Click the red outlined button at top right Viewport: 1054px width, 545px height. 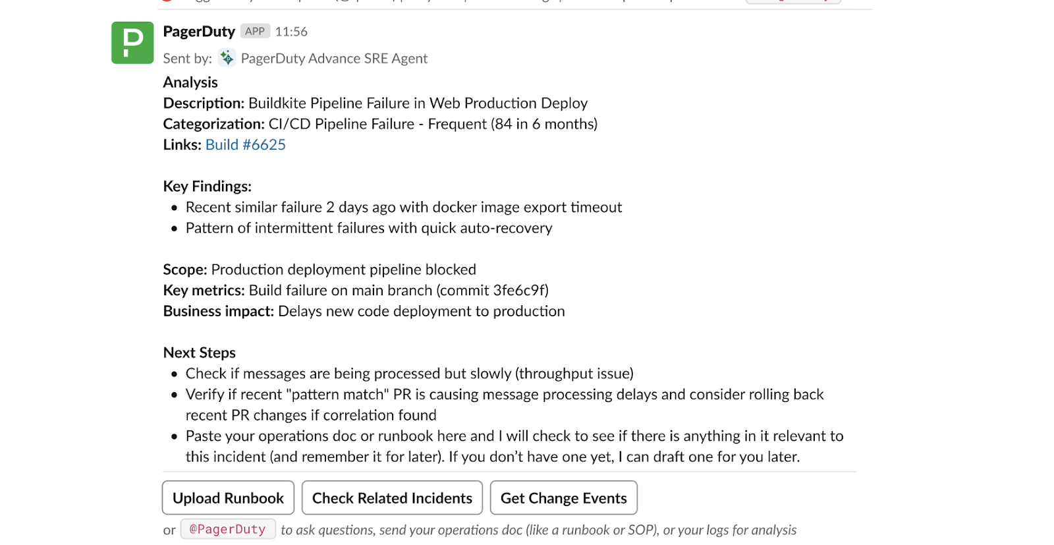(x=793, y=2)
